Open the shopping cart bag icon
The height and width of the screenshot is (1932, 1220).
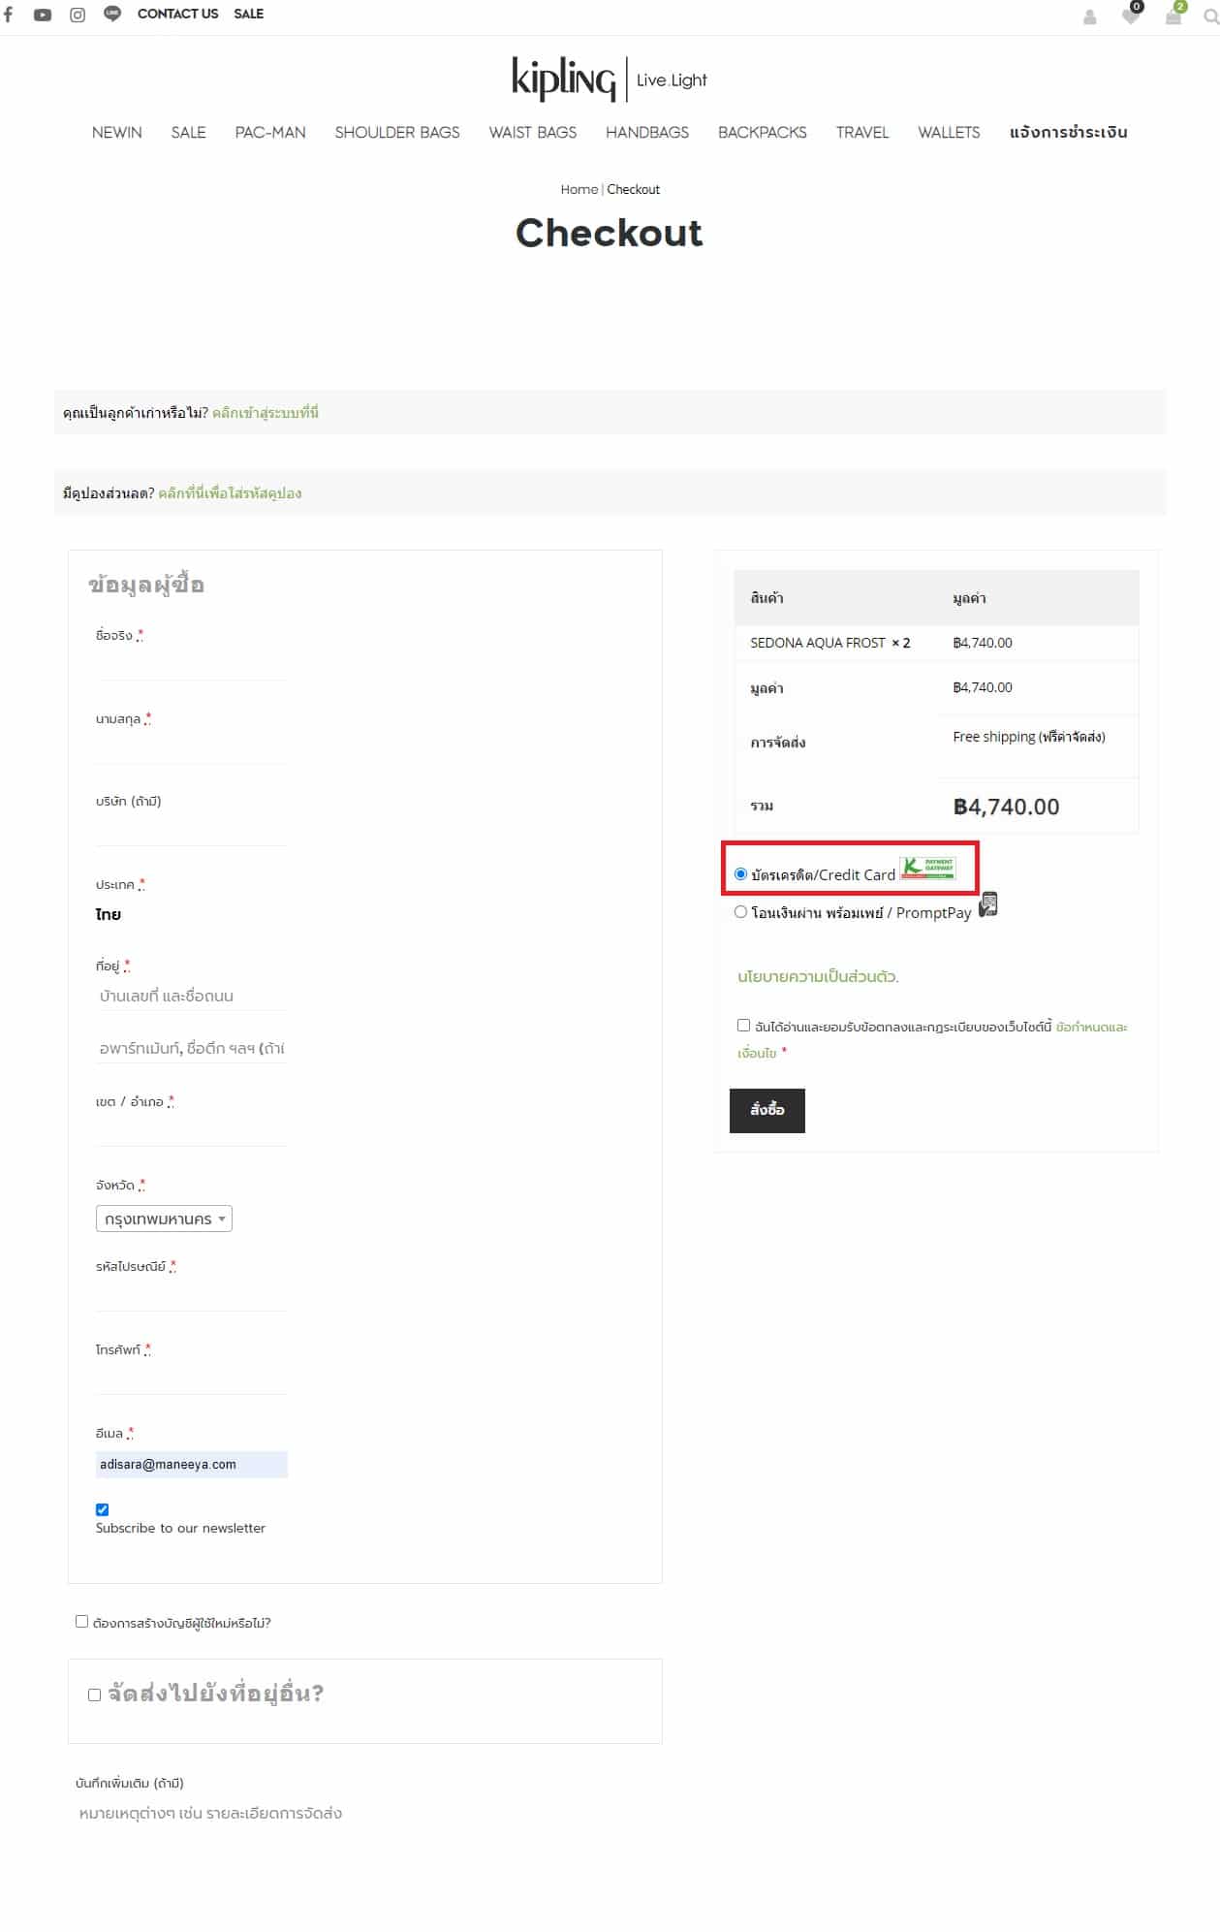[x=1173, y=16]
